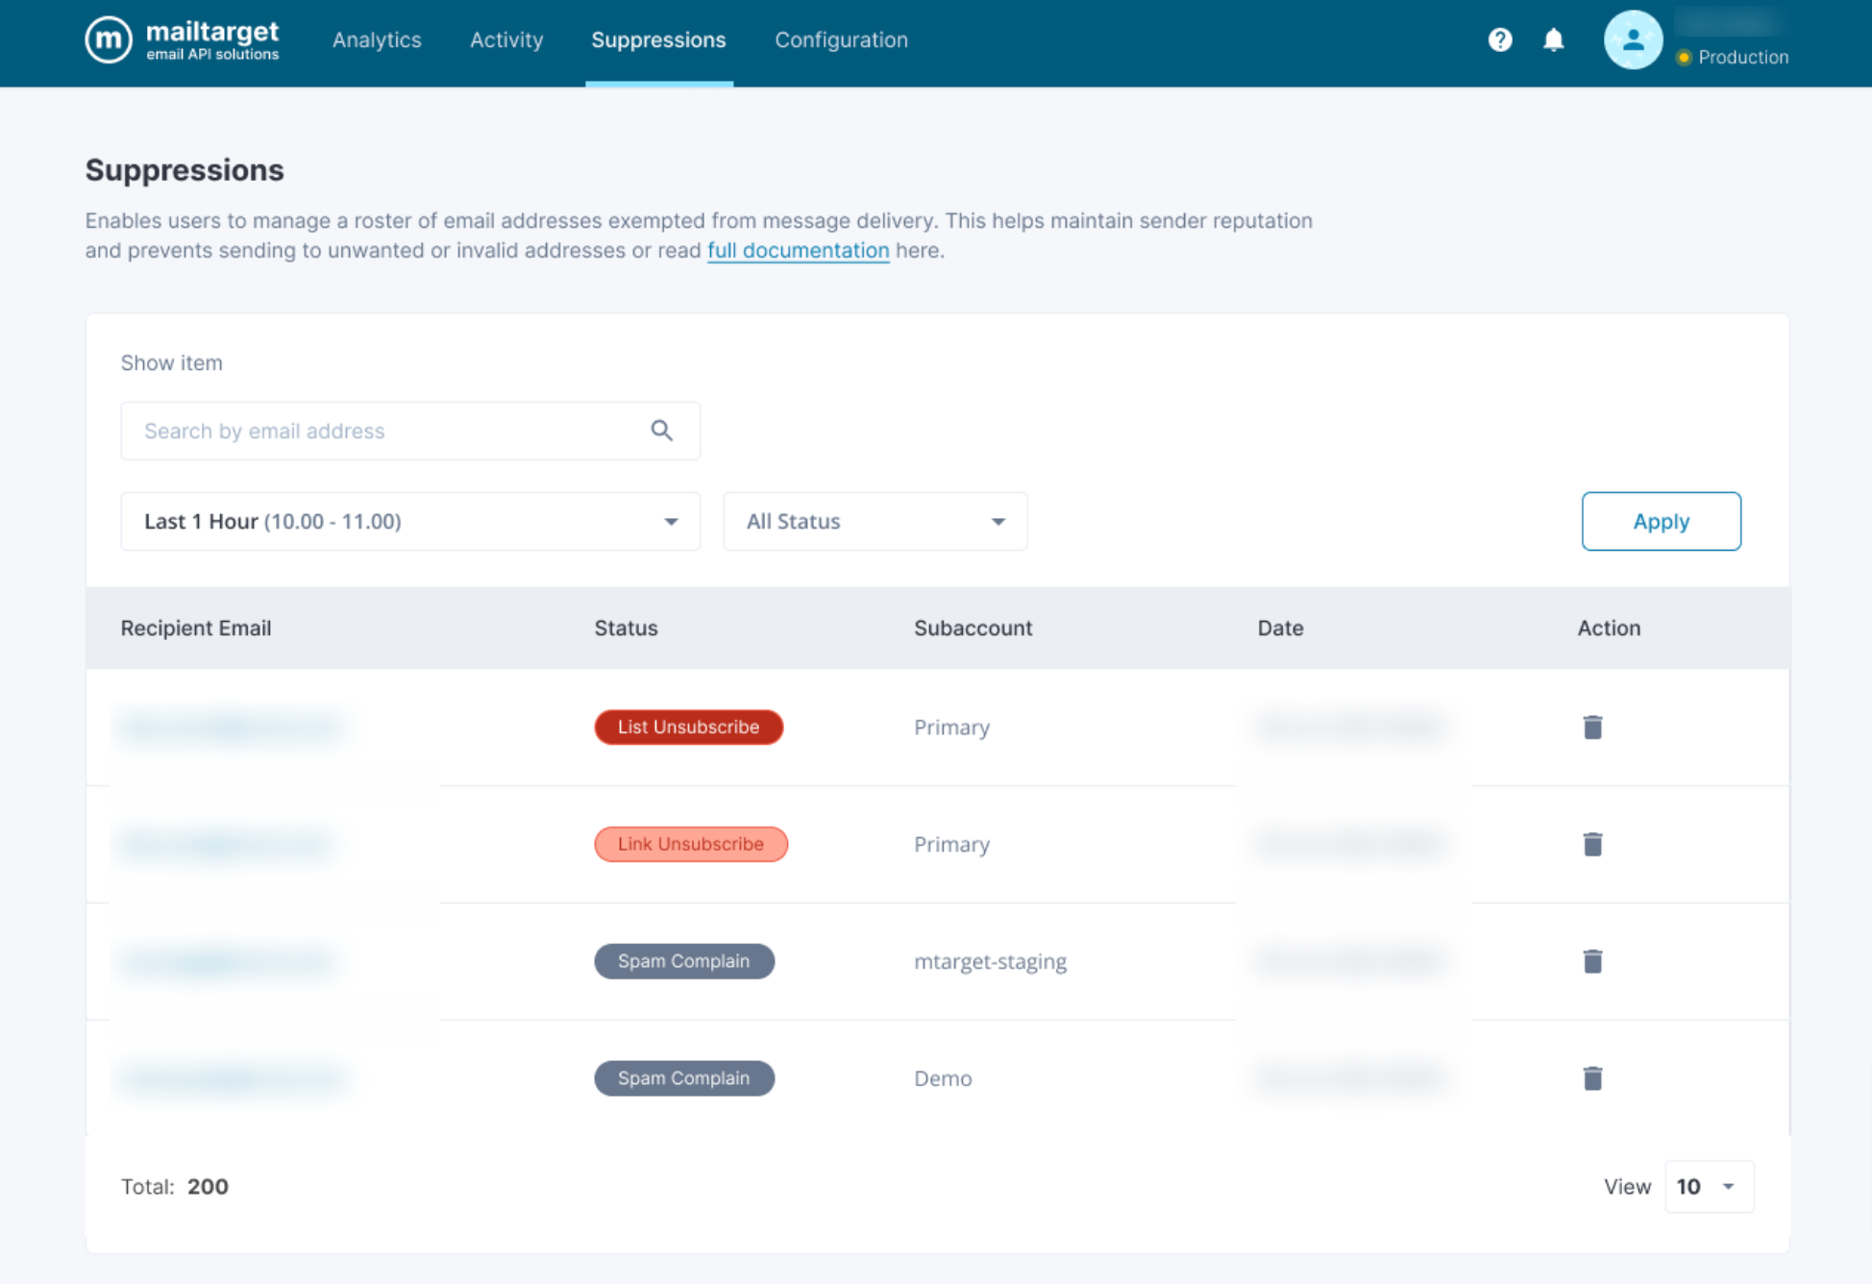1872x1284 pixels.
Task: Delete the List Unsubscribe suppression row
Action: click(1592, 728)
